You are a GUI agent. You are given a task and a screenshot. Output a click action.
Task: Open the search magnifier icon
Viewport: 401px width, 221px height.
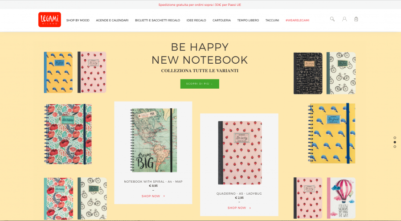click(x=332, y=19)
